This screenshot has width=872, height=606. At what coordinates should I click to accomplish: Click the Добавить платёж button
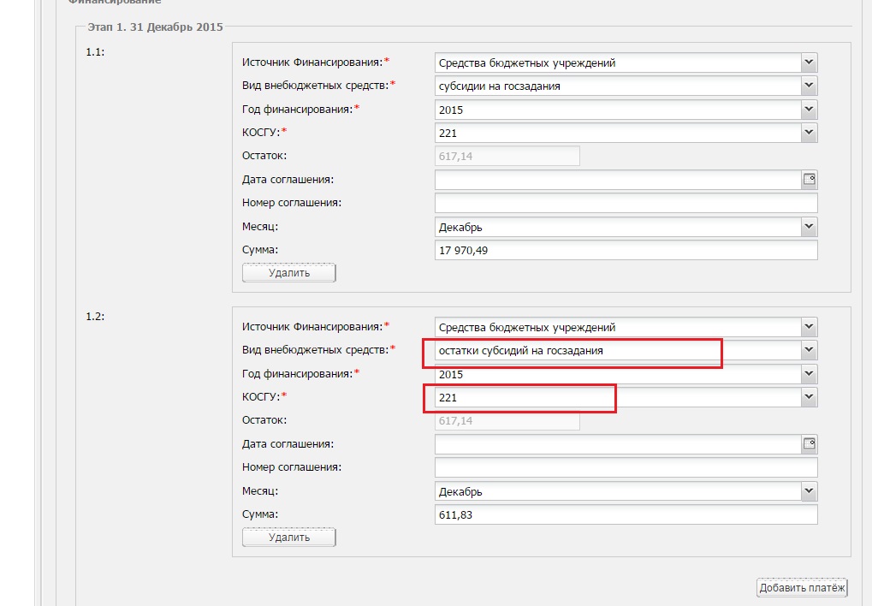[x=802, y=587]
